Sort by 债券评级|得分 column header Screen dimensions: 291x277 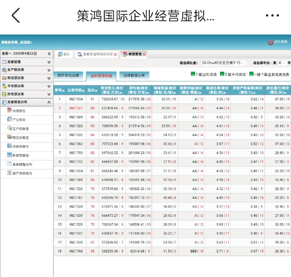[191, 90]
